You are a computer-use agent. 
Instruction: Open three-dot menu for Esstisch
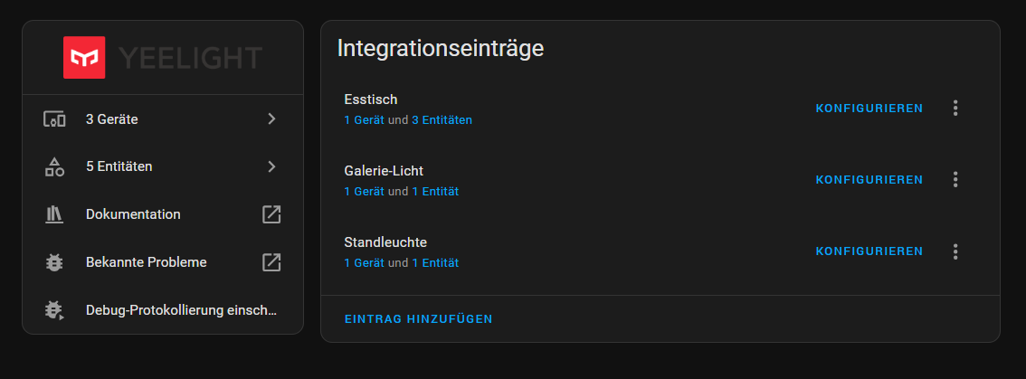955,108
